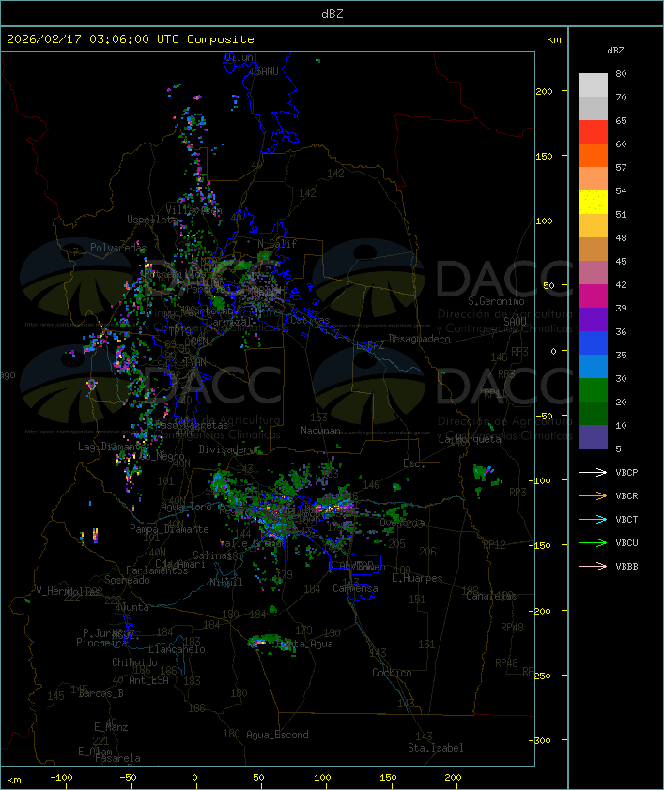
Task: Click the 'Llancanelo' map label
Action: (177, 650)
